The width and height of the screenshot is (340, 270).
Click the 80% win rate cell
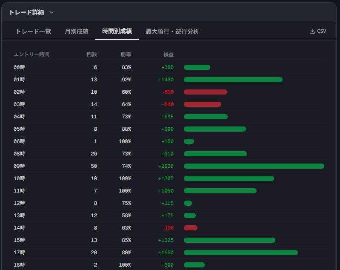coord(126,253)
